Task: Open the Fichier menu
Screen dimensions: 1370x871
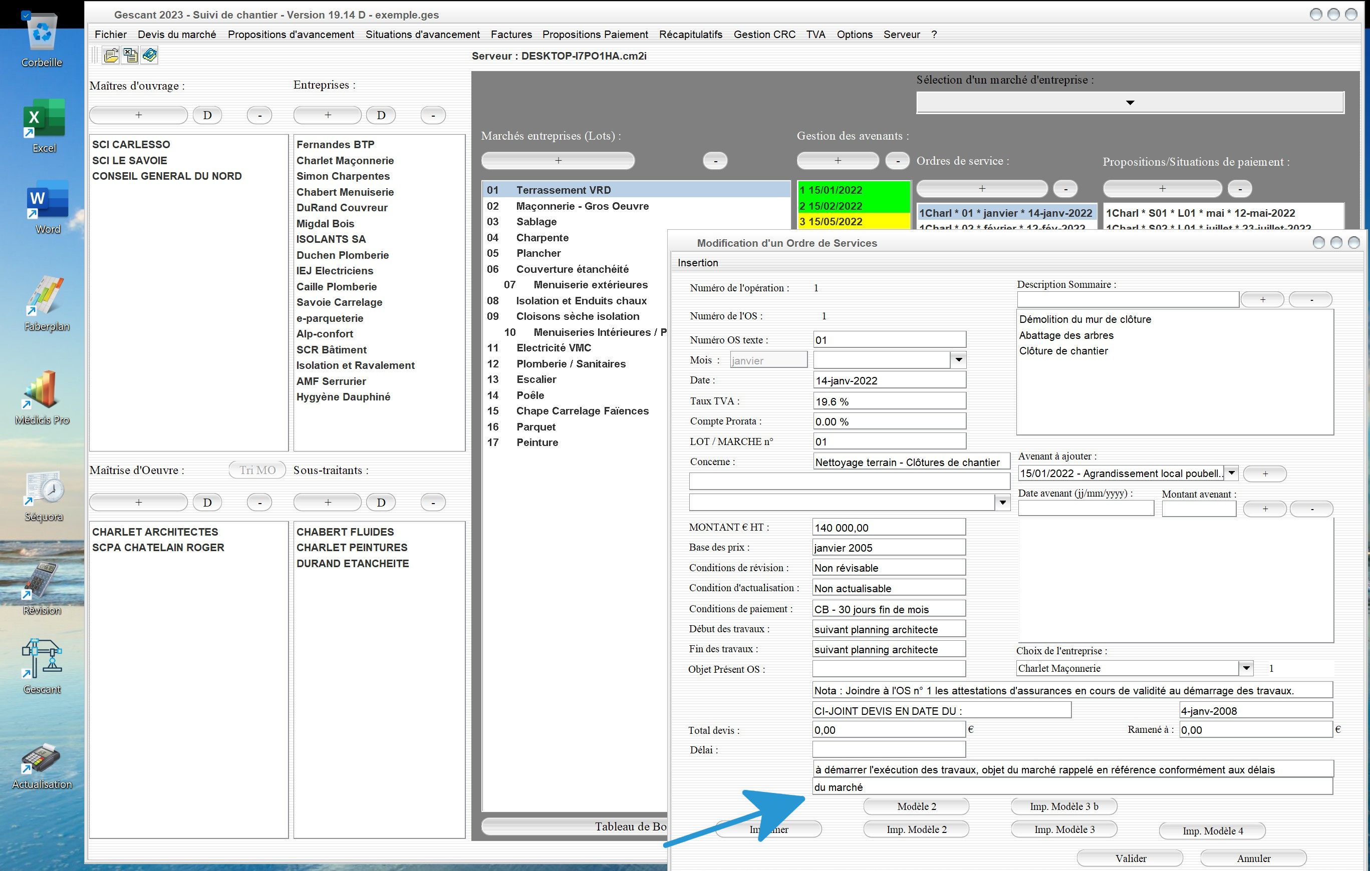Action: coord(110,34)
